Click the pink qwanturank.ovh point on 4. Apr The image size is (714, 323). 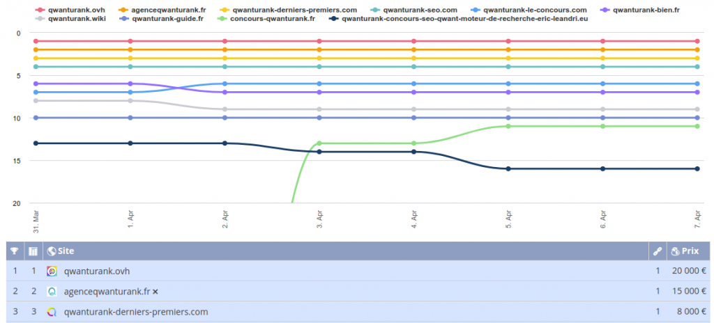pyautogui.click(x=413, y=41)
